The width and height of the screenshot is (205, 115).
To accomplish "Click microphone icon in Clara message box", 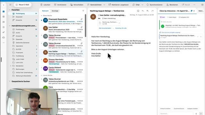I will 196,114.
